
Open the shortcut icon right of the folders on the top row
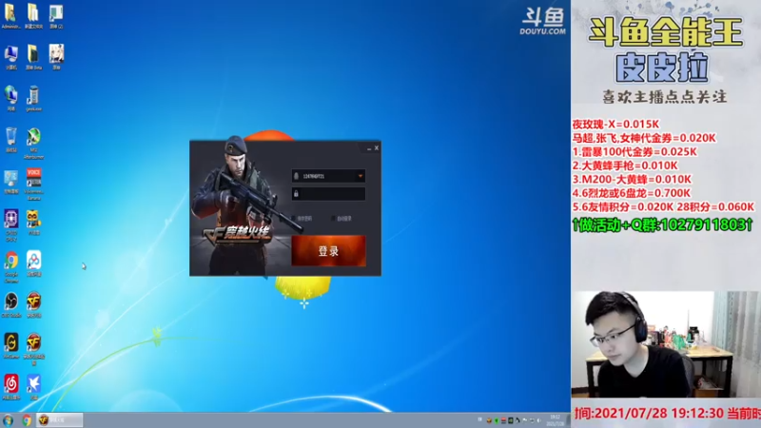coord(56,15)
